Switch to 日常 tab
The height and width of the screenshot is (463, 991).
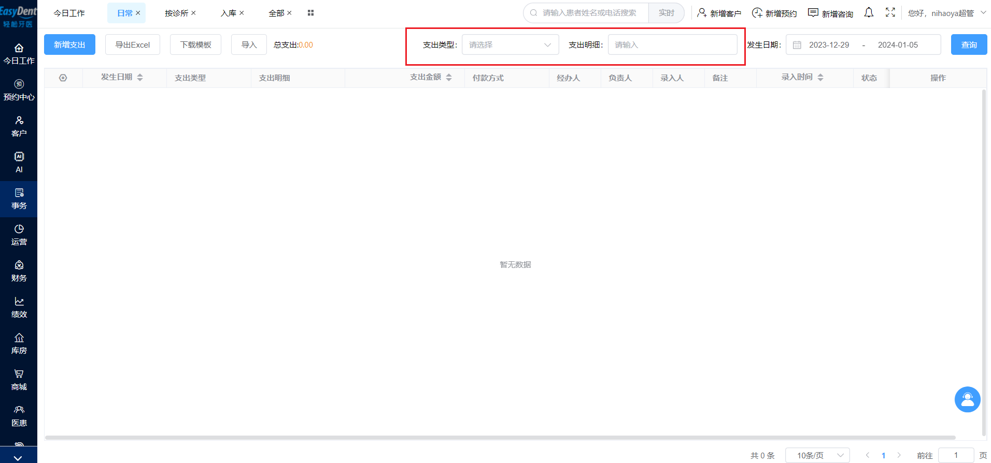click(x=125, y=13)
